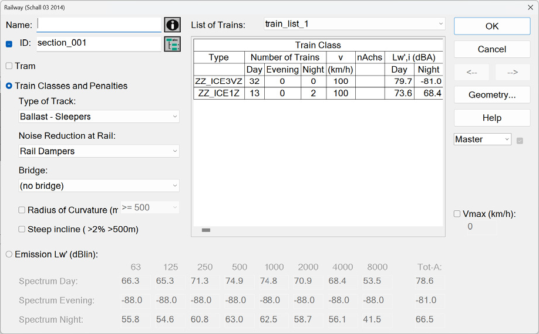Enable Vmax (km/h) checkbox
This screenshot has width=539, height=334.
click(457, 214)
